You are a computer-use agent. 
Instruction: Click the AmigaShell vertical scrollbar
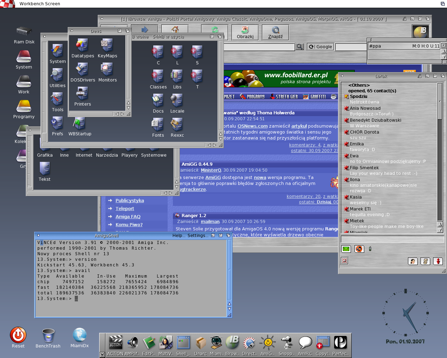point(229,270)
